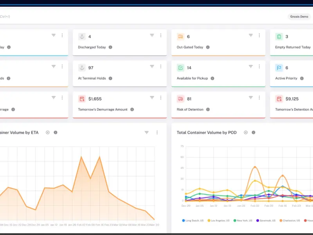This screenshot has height=235, width=313.
Task: Open three-dot menu on Container Volume by ETA chart
Action: (157, 132)
